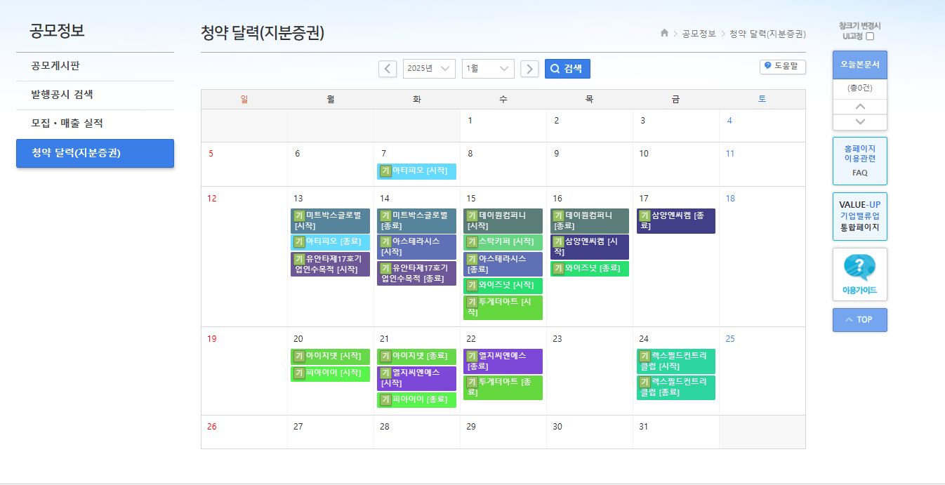Click the 기 icon of 유안타제17호기업인수목적 [시작]
This screenshot has height=485, width=945.
(299, 260)
